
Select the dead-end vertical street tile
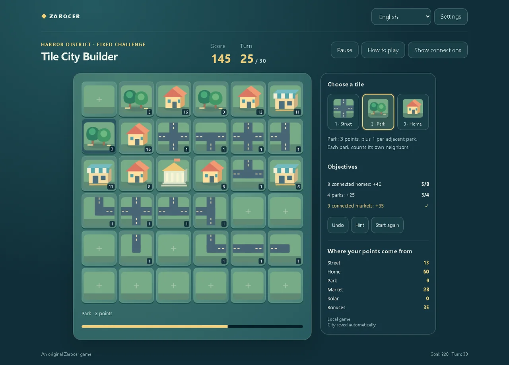[x=136, y=248]
